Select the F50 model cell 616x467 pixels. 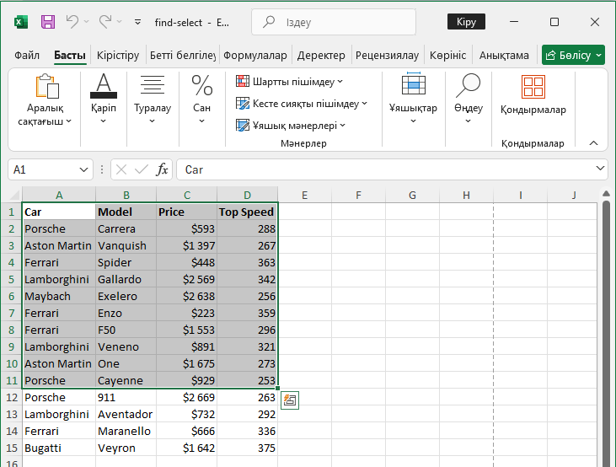coord(126,330)
